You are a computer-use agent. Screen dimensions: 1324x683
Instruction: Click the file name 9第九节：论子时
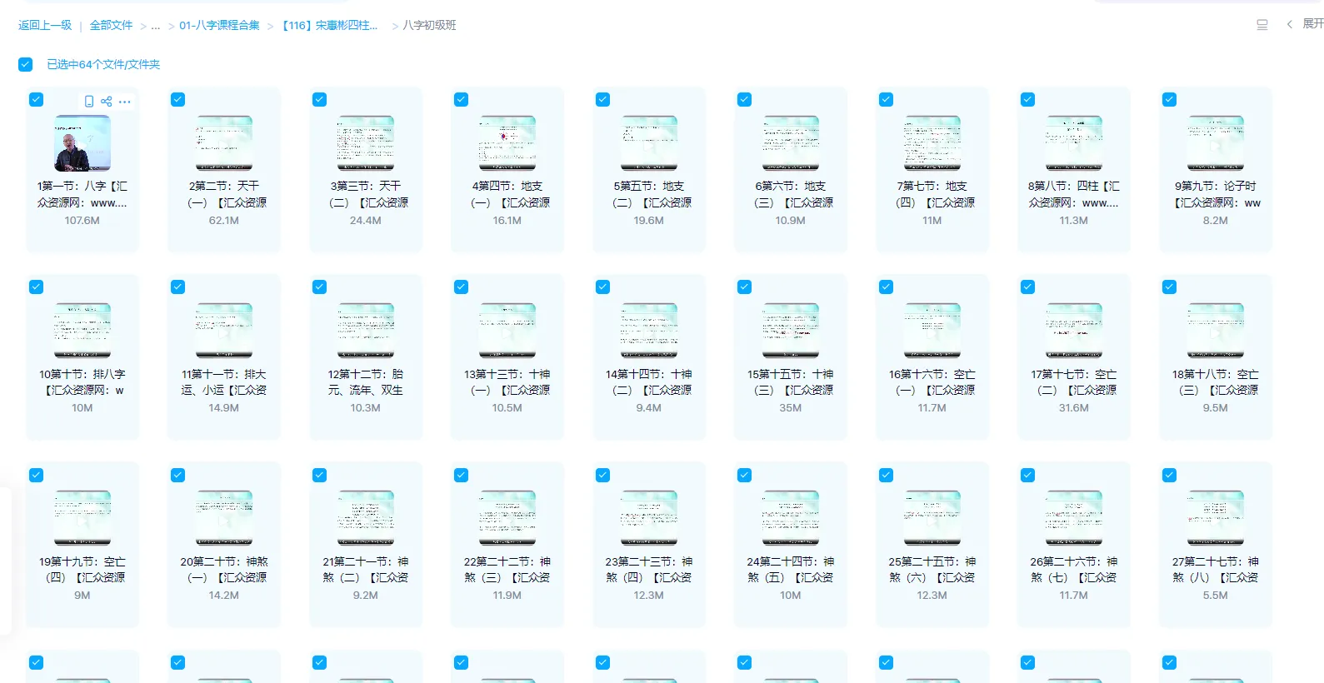point(1216,194)
